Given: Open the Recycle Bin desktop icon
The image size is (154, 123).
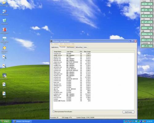Looking at the screenshot, I should click(4, 22).
